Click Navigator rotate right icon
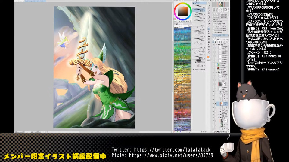Image resolution: width=289 pixels, height=162 pixels. [x=222, y=11]
